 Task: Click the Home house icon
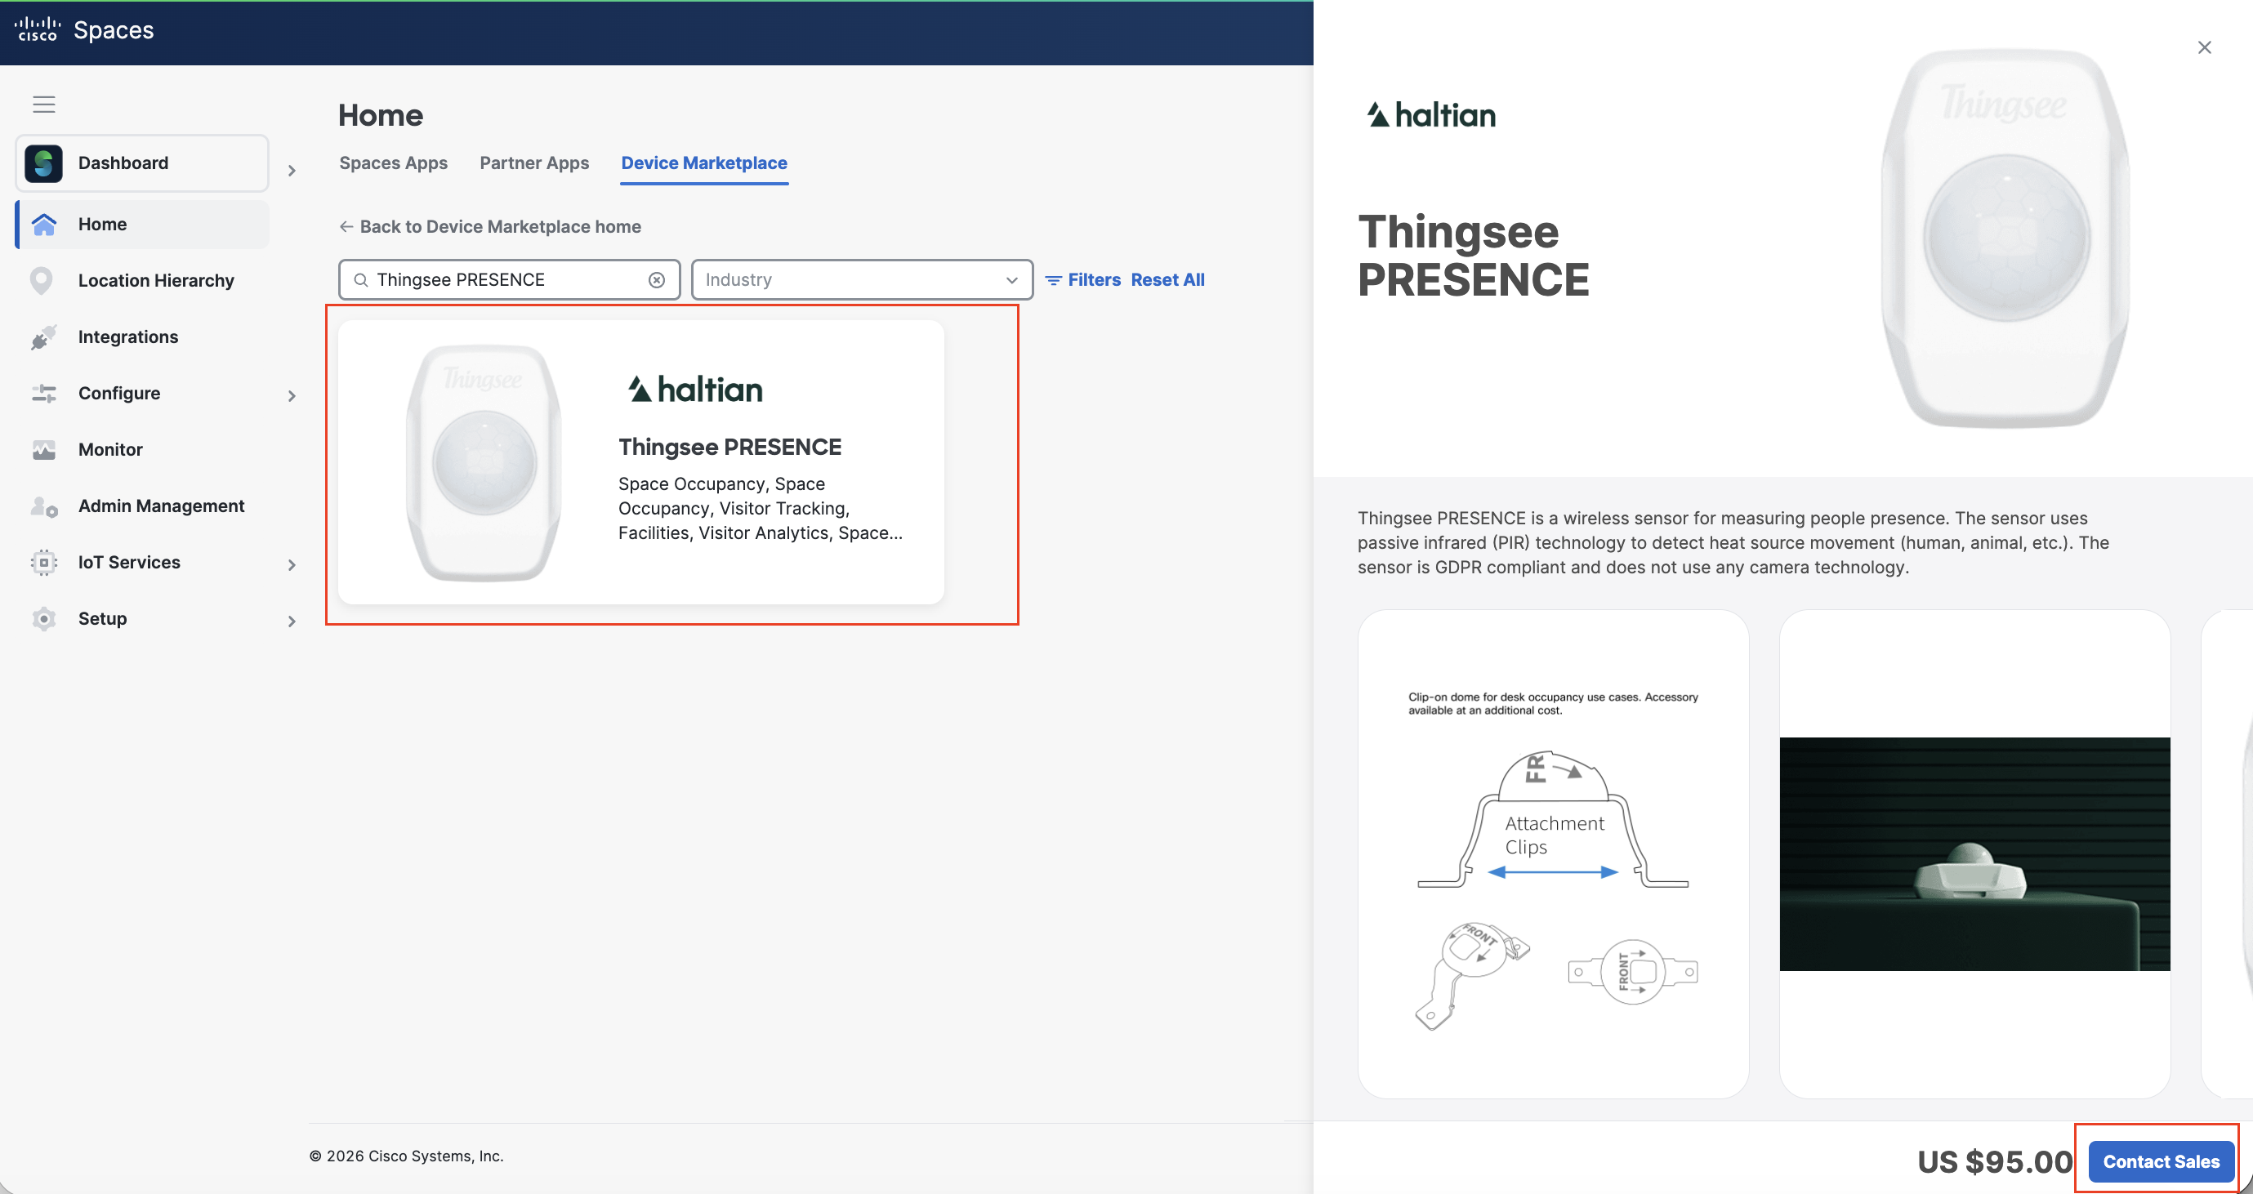click(44, 225)
